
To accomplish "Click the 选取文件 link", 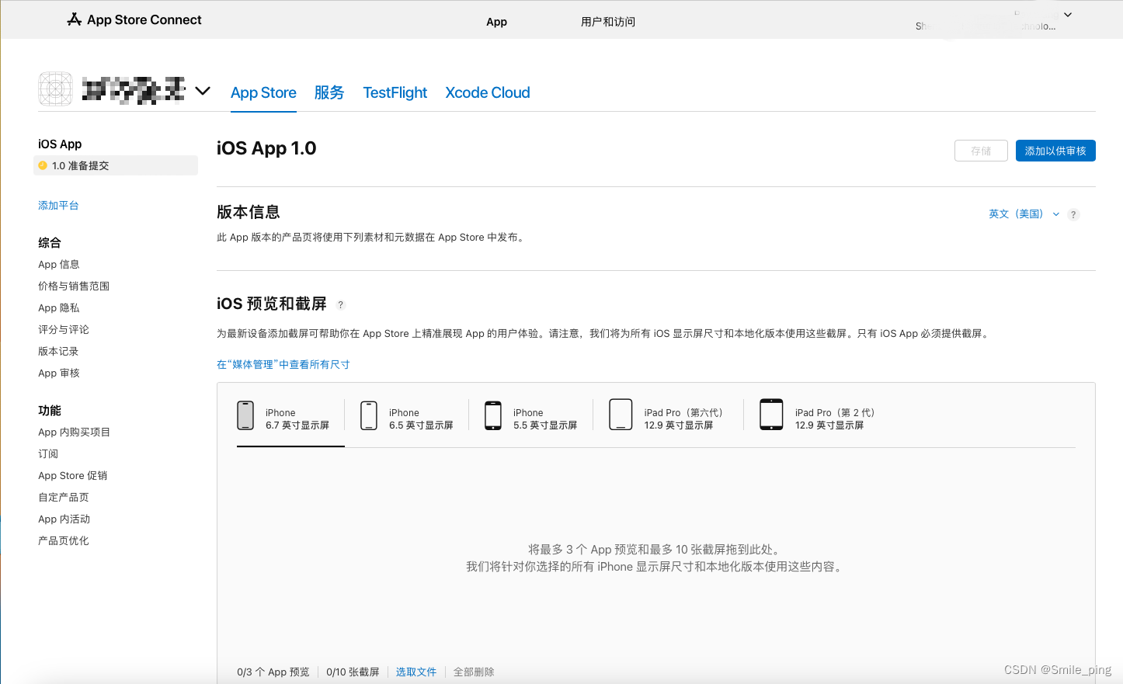I will [416, 672].
